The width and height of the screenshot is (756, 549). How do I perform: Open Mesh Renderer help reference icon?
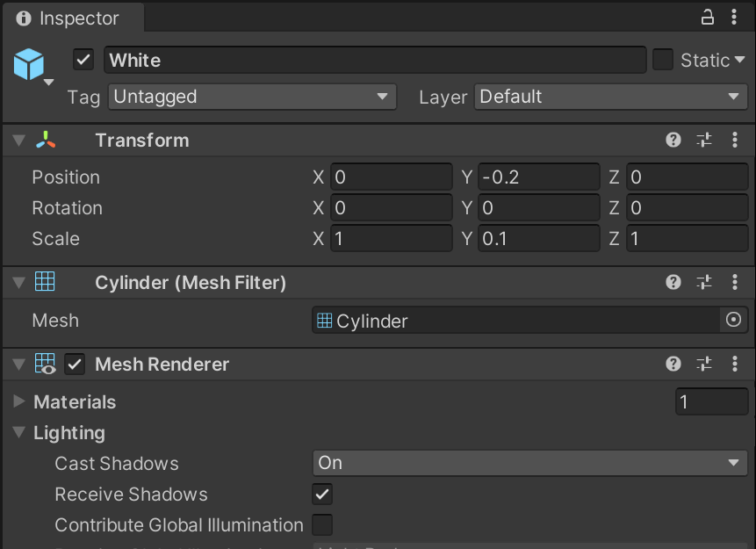(x=673, y=364)
